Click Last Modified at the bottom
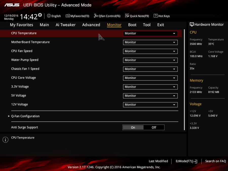This screenshot has height=171, width=228. click(158, 161)
